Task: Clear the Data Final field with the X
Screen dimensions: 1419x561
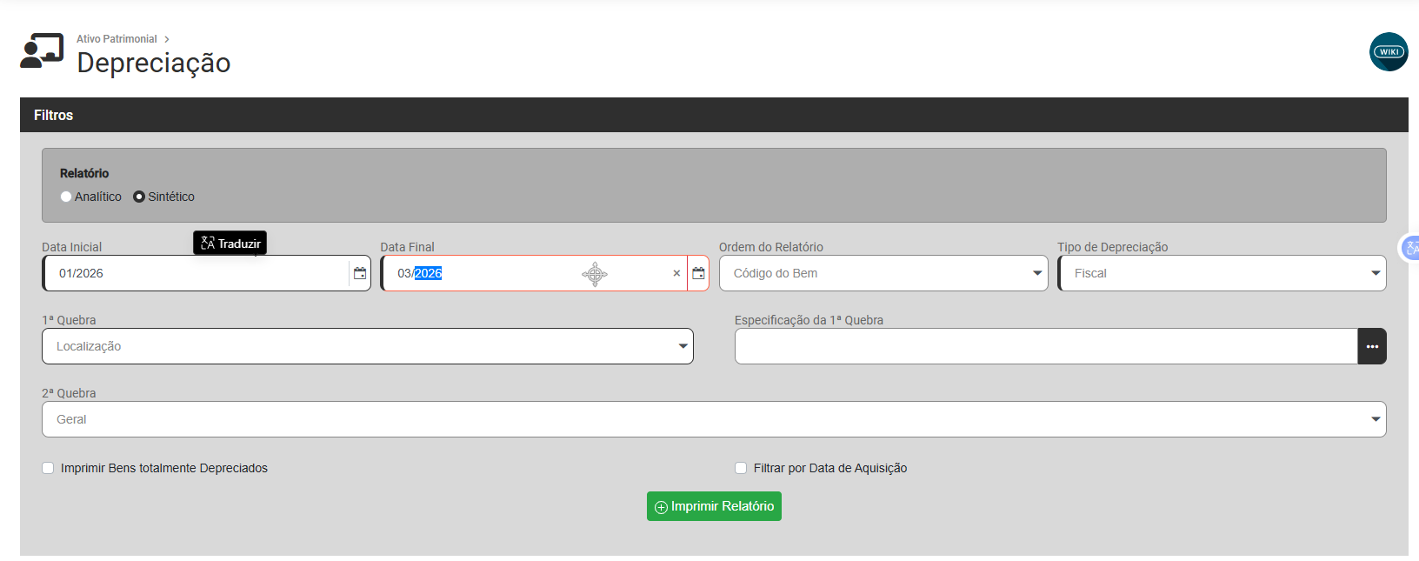Action: click(676, 273)
